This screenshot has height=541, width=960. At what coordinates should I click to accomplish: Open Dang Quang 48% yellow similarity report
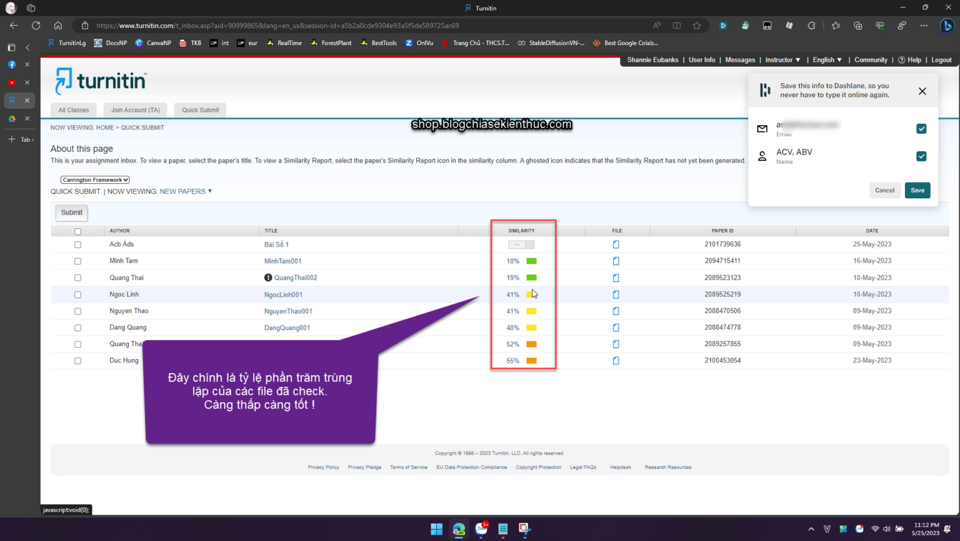tap(531, 328)
